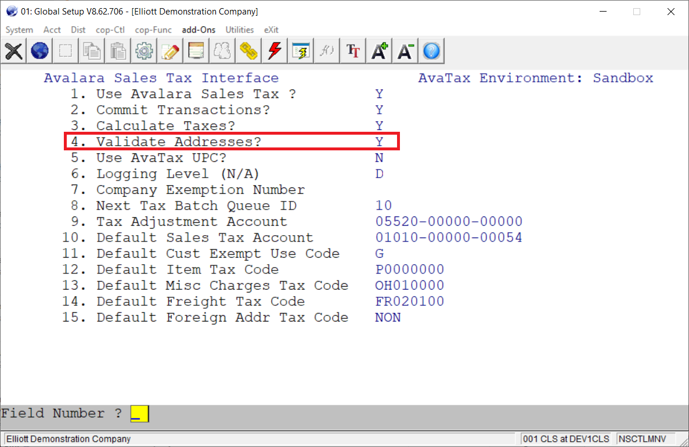Viewport: 689px width, 447px height.
Task: Click the grayed people contacts icon
Action: point(222,51)
